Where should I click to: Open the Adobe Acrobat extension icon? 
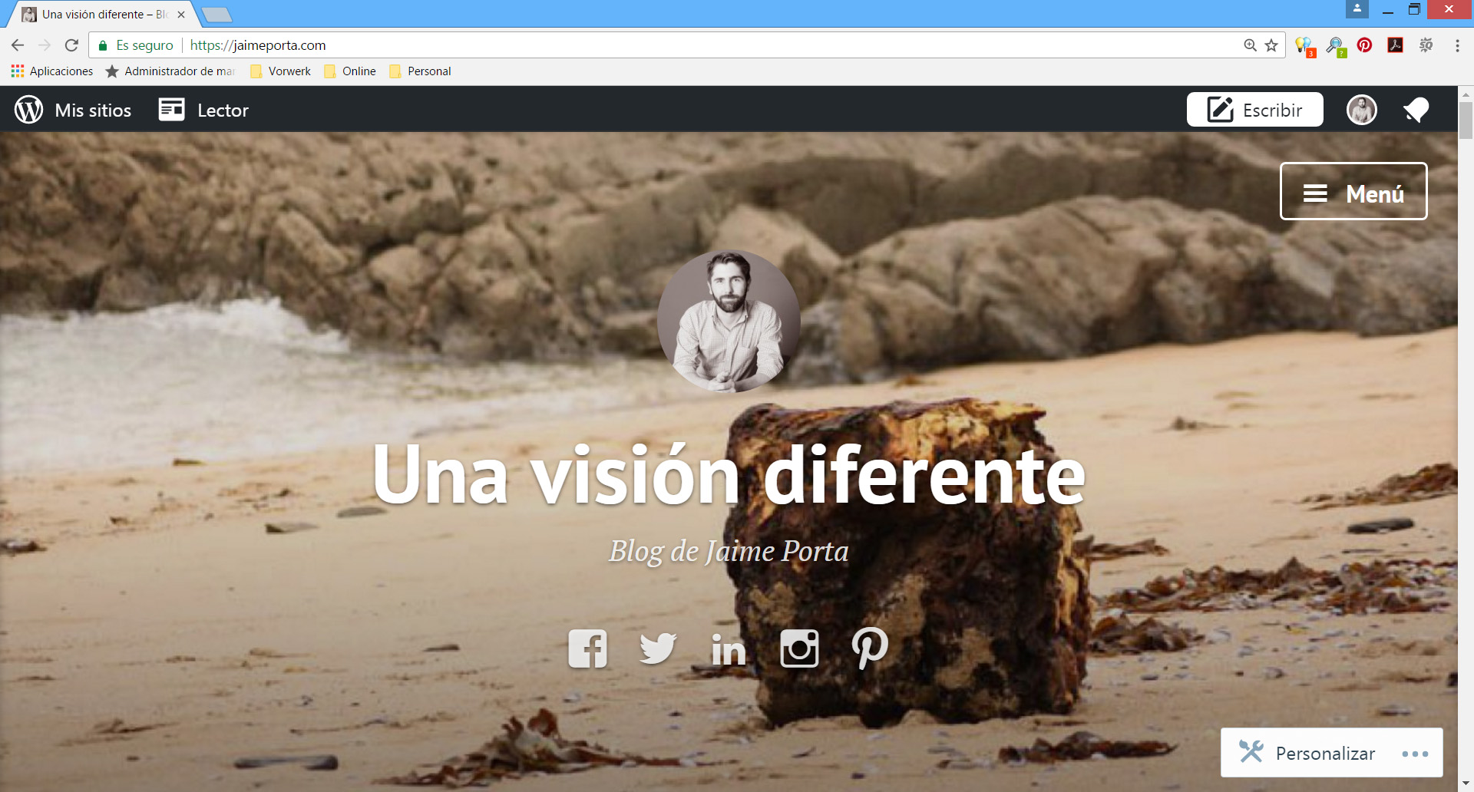[1395, 45]
